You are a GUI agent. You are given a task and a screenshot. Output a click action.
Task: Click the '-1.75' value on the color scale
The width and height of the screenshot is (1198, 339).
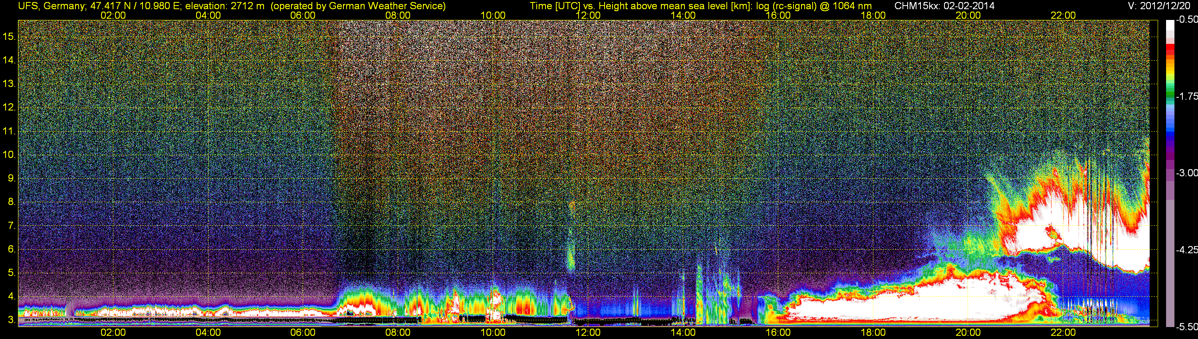pos(1186,96)
